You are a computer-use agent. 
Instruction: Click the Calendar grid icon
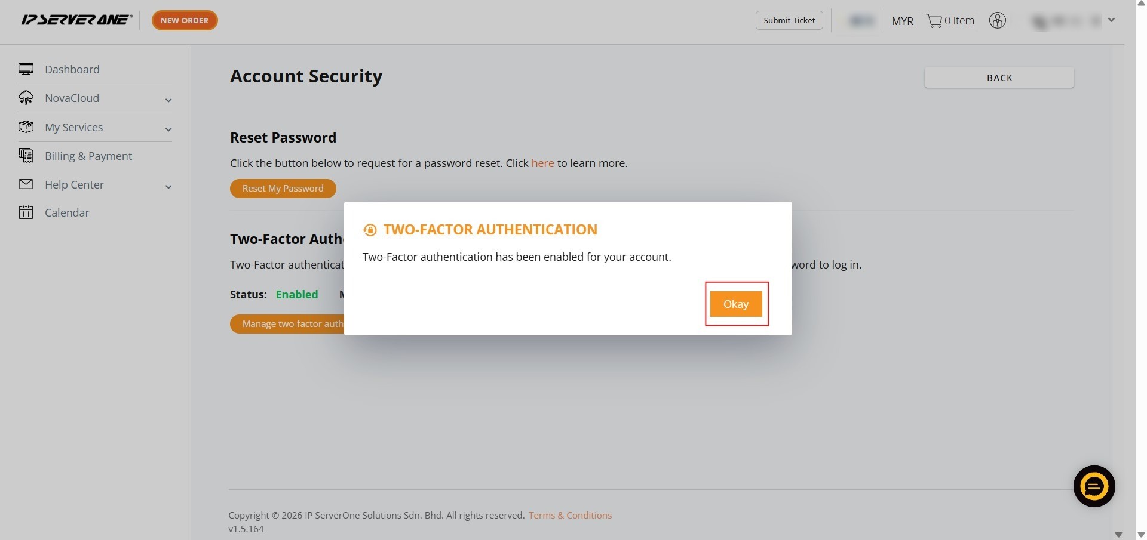[x=26, y=212]
